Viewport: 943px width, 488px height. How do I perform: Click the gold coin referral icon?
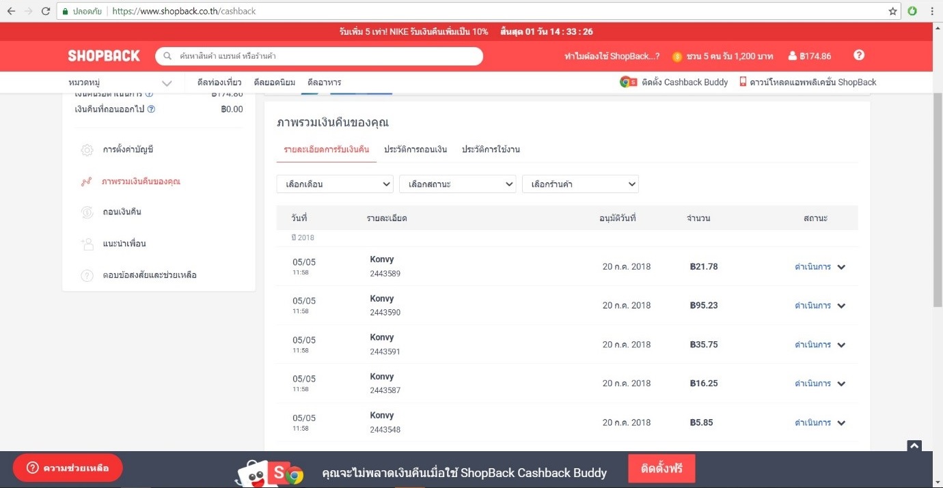(677, 57)
